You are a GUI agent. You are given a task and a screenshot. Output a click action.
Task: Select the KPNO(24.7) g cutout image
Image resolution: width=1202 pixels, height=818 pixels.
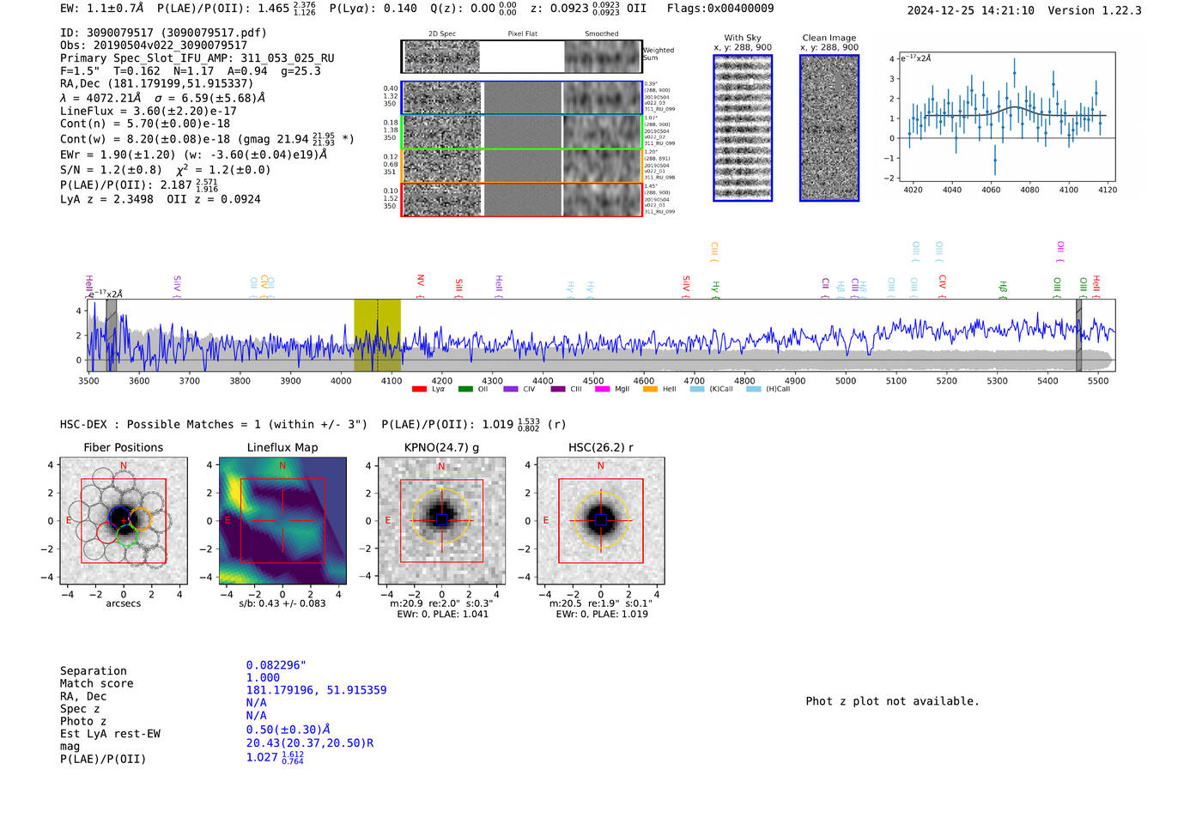pos(441,521)
